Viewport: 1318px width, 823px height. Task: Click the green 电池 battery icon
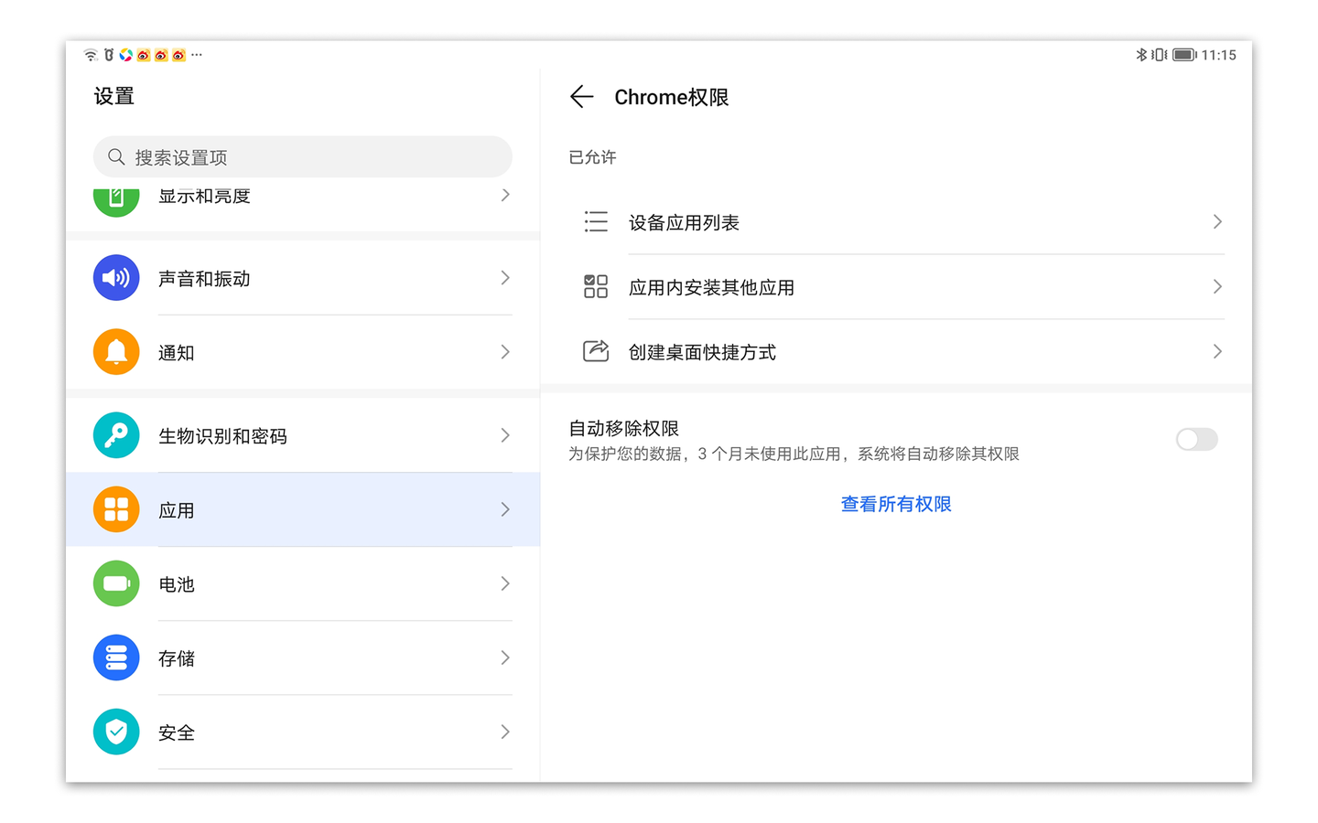click(x=116, y=583)
